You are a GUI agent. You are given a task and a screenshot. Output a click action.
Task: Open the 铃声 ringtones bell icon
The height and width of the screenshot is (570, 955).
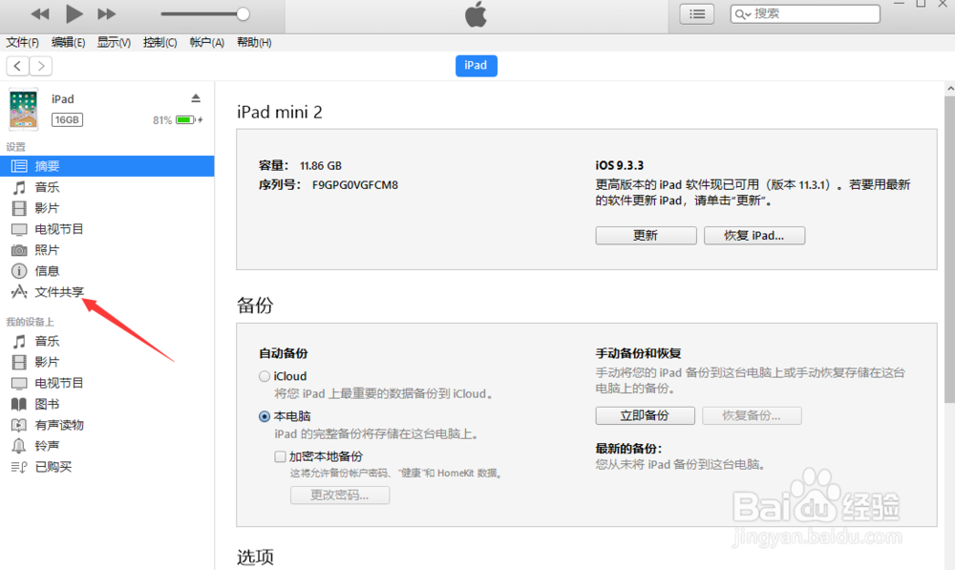[x=19, y=446]
